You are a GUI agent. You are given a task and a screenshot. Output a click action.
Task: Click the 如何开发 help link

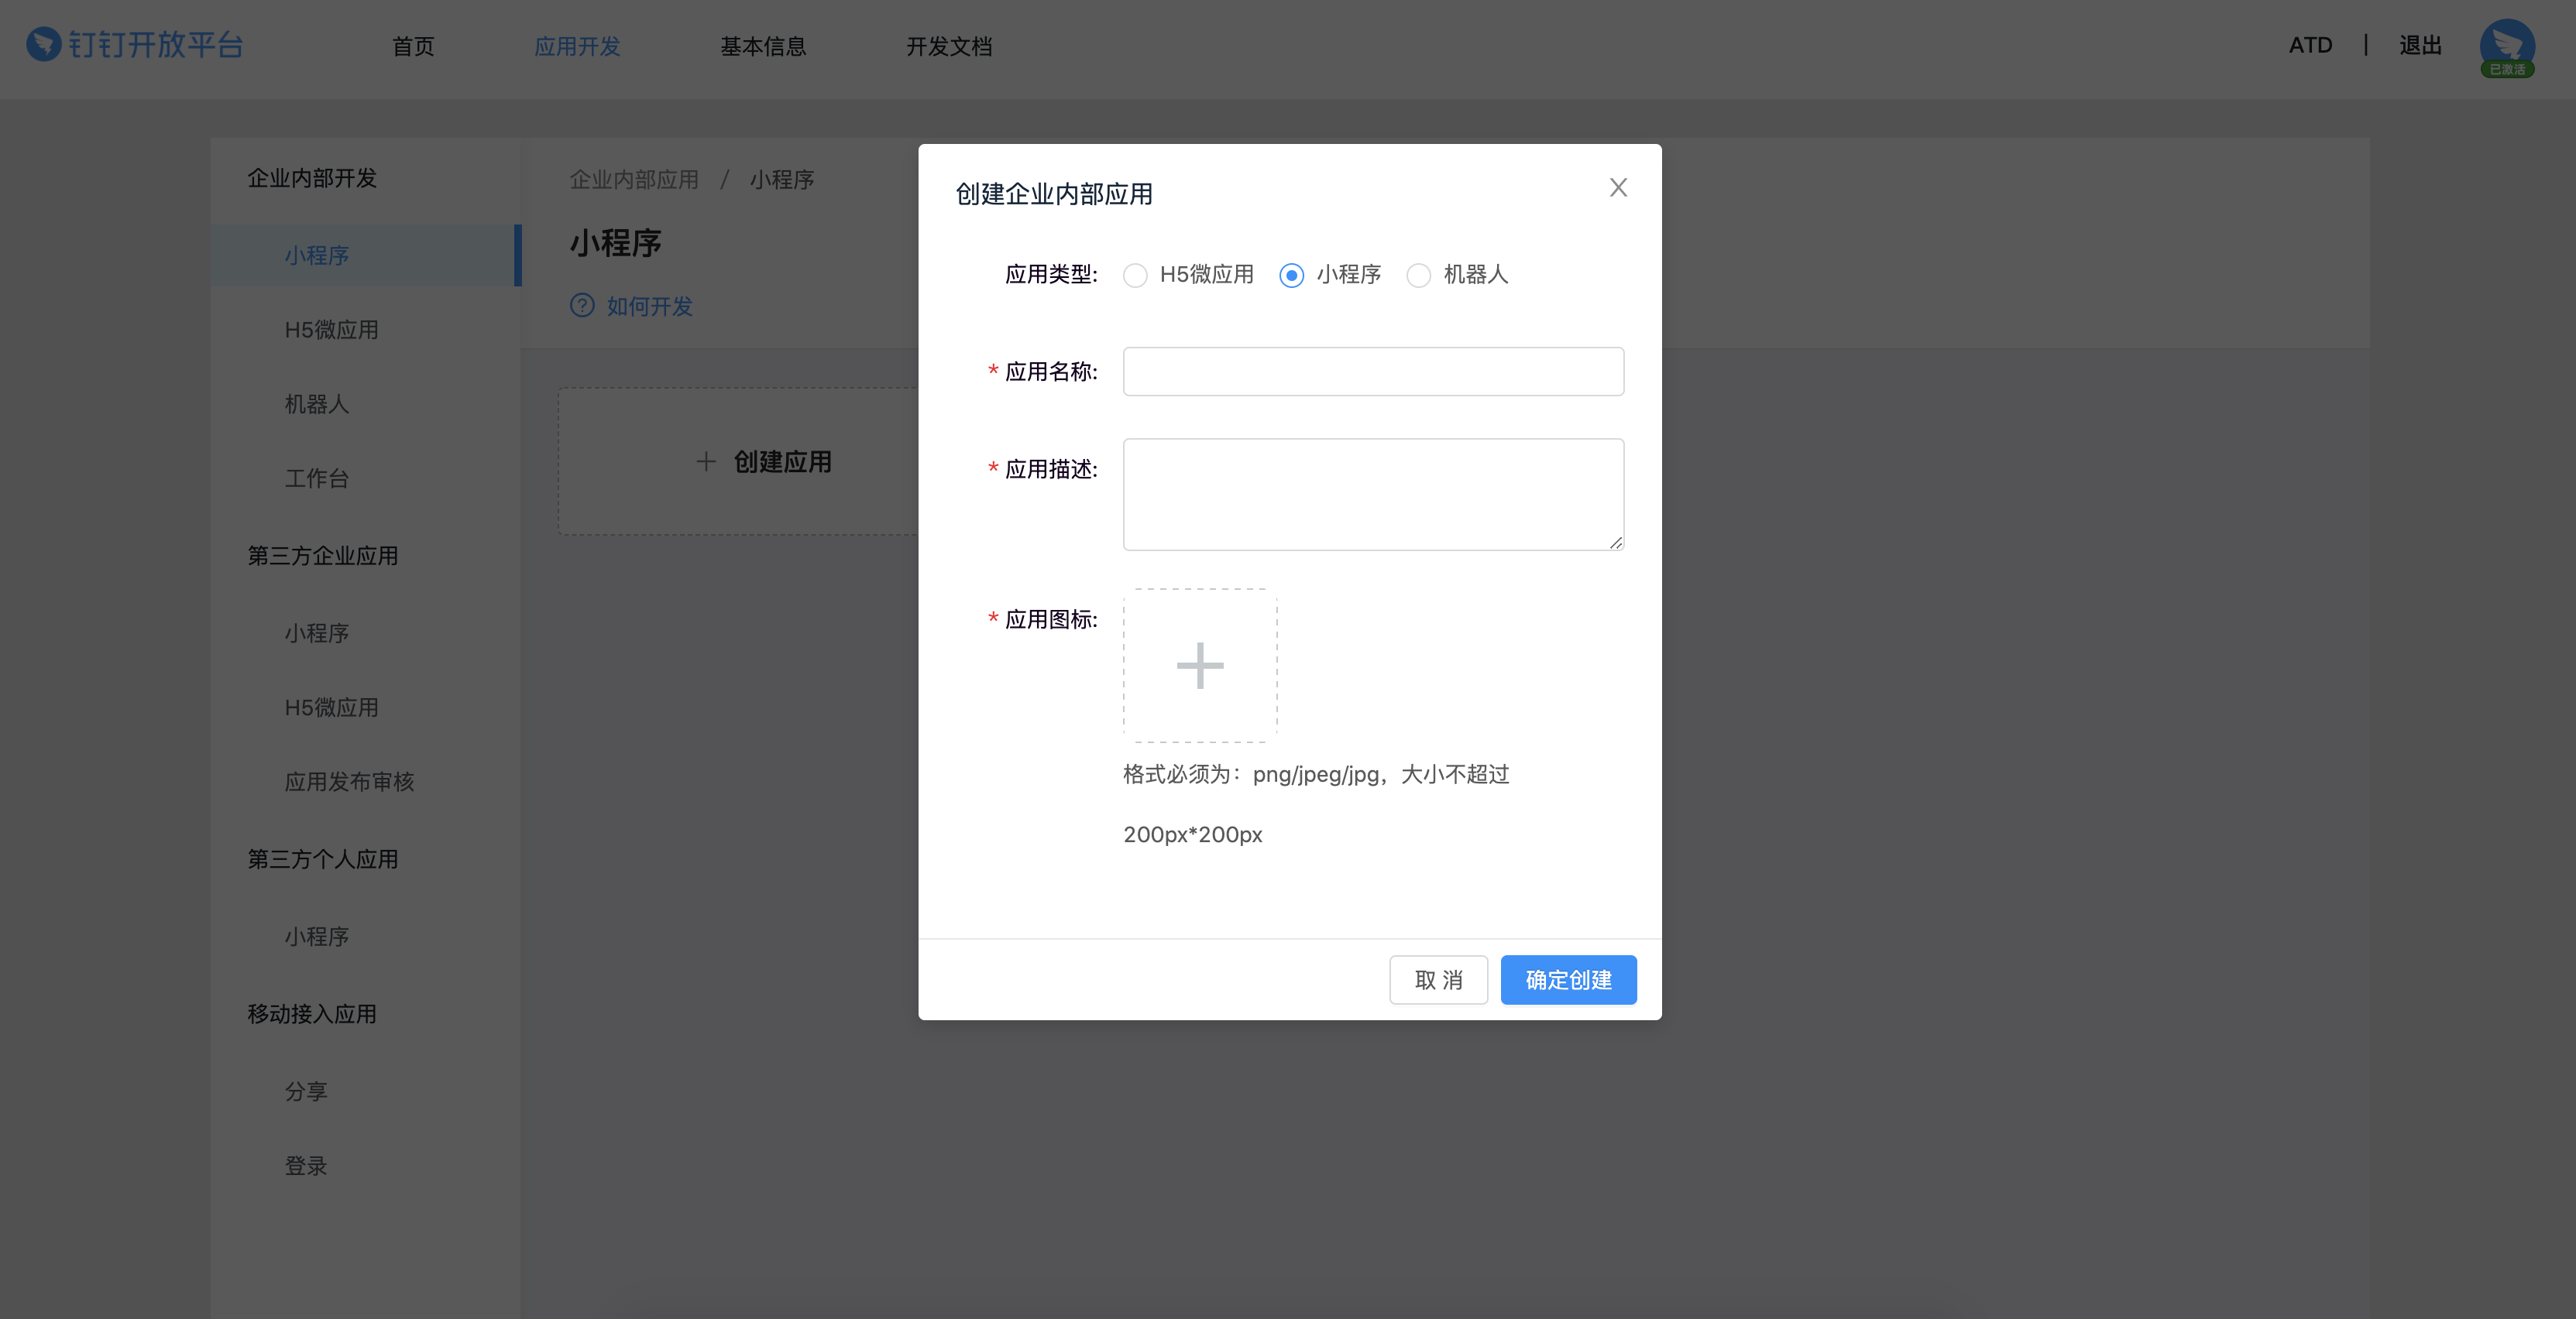[650, 307]
